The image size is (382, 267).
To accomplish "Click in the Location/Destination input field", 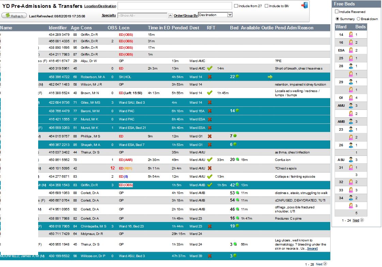I will pyautogui.click(x=175, y=6).
